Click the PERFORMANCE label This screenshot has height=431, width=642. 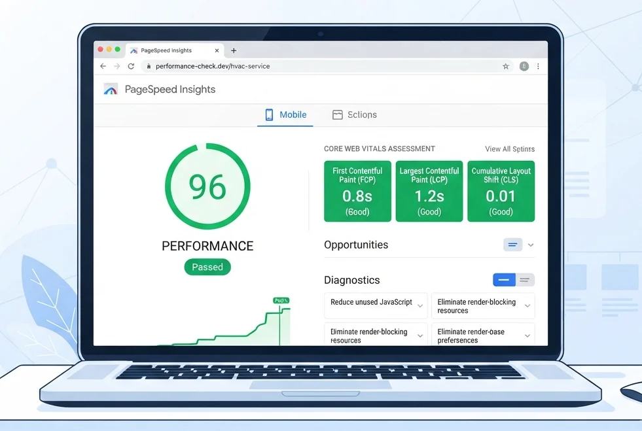207,246
